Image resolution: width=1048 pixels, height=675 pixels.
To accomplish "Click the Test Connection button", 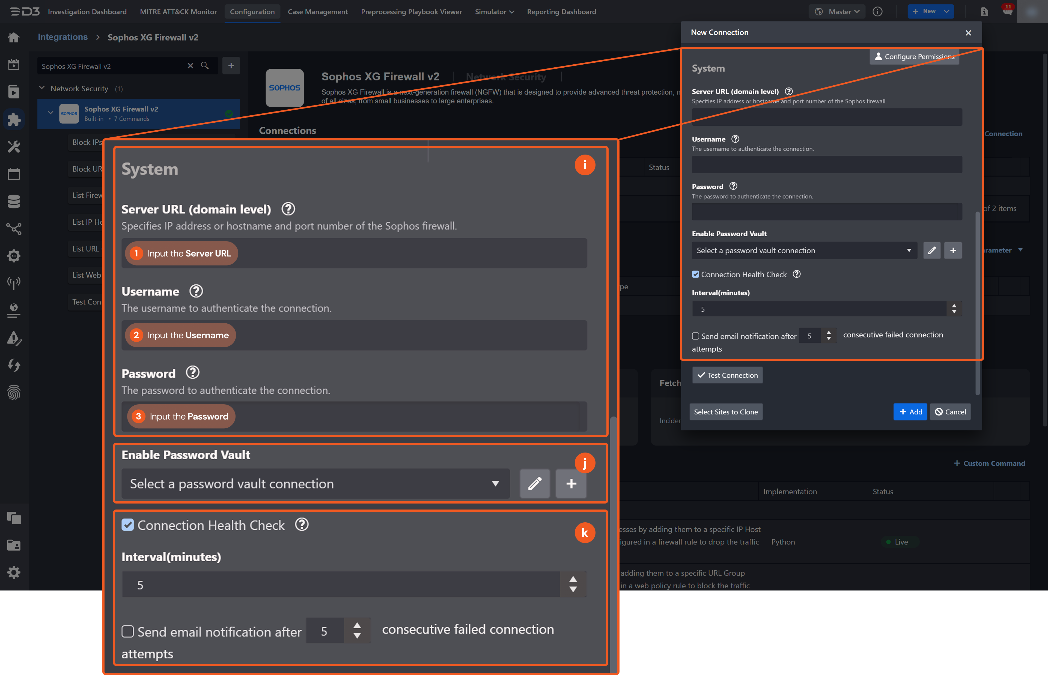I will click(x=727, y=375).
